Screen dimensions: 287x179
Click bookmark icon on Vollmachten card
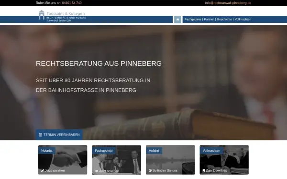click(204, 170)
